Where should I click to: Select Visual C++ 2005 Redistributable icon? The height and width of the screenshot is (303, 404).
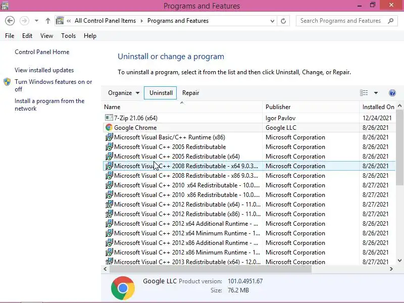pos(109,146)
